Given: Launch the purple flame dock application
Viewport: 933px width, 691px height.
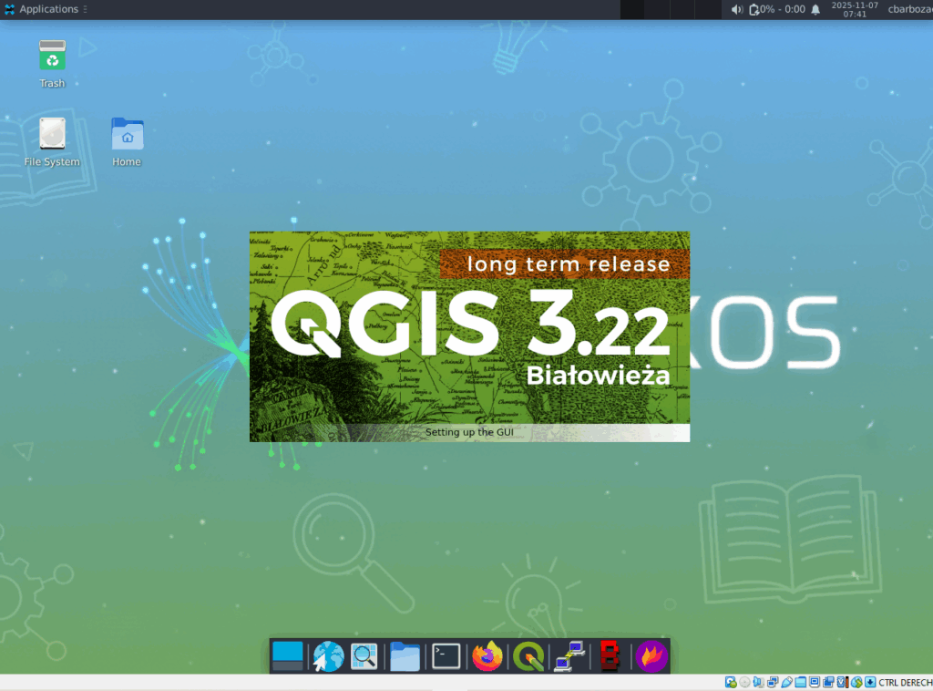Looking at the screenshot, I should coord(651,656).
